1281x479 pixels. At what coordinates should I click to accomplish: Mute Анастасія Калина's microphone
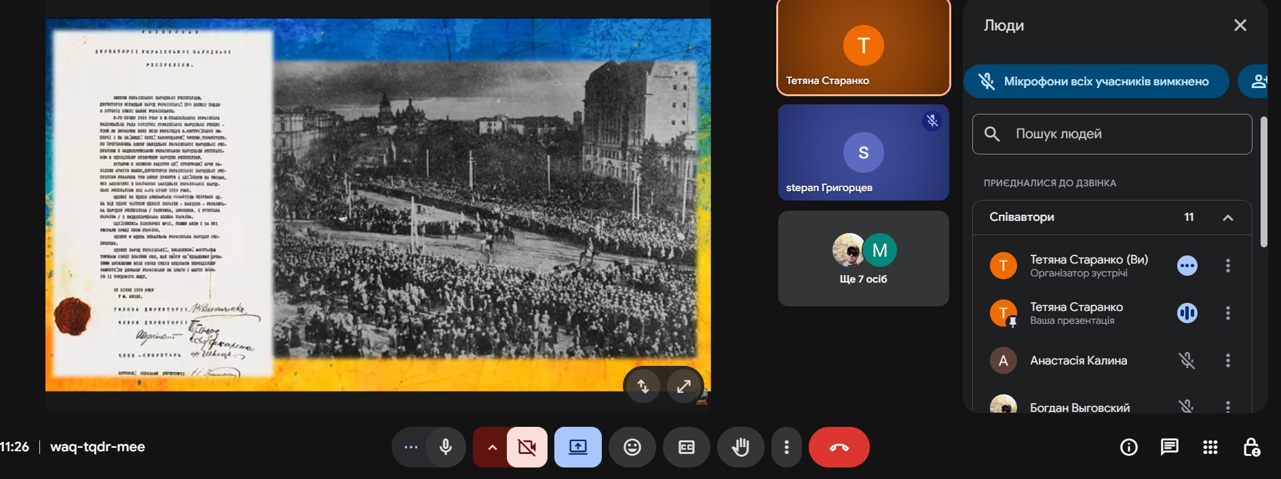(1187, 360)
